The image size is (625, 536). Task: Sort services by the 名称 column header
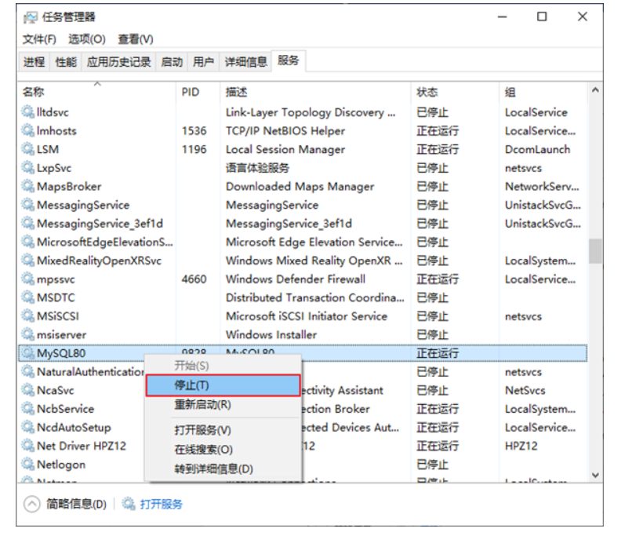tap(97, 92)
